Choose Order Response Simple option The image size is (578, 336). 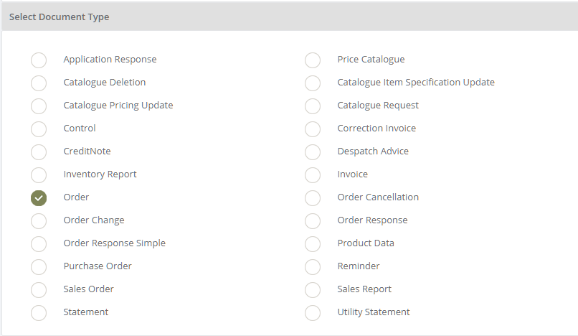point(39,244)
